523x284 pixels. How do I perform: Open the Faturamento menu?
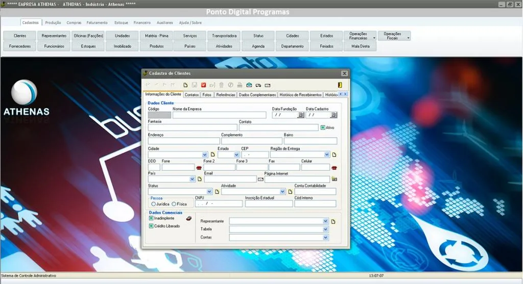(97, 22)
